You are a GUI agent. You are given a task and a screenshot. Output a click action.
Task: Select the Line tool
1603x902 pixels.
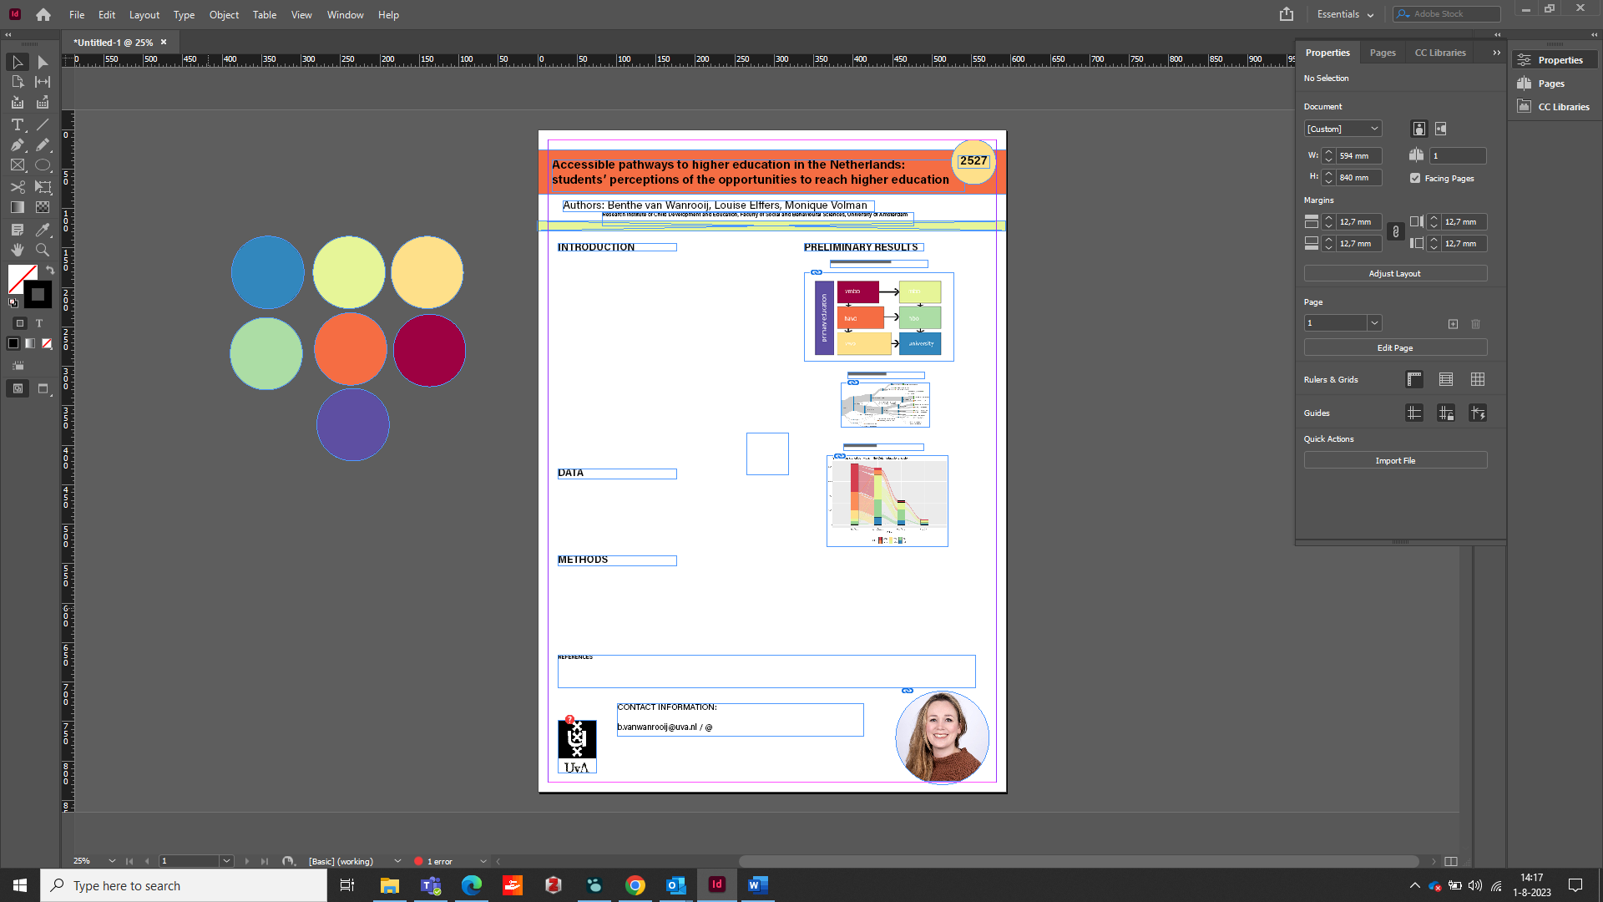coord(43,124)
